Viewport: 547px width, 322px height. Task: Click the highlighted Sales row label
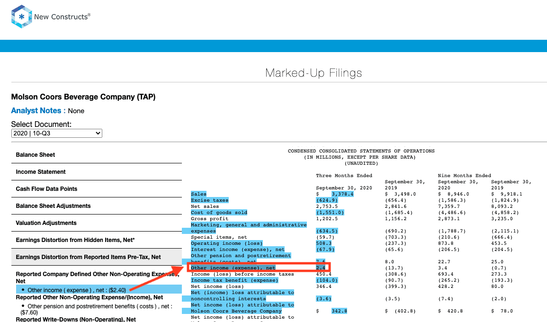198,194
